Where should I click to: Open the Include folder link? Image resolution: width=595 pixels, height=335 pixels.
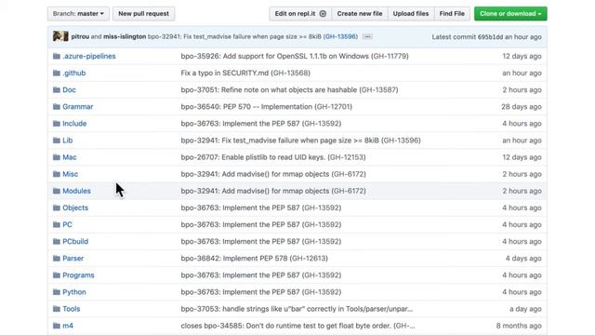pos(74,124)
